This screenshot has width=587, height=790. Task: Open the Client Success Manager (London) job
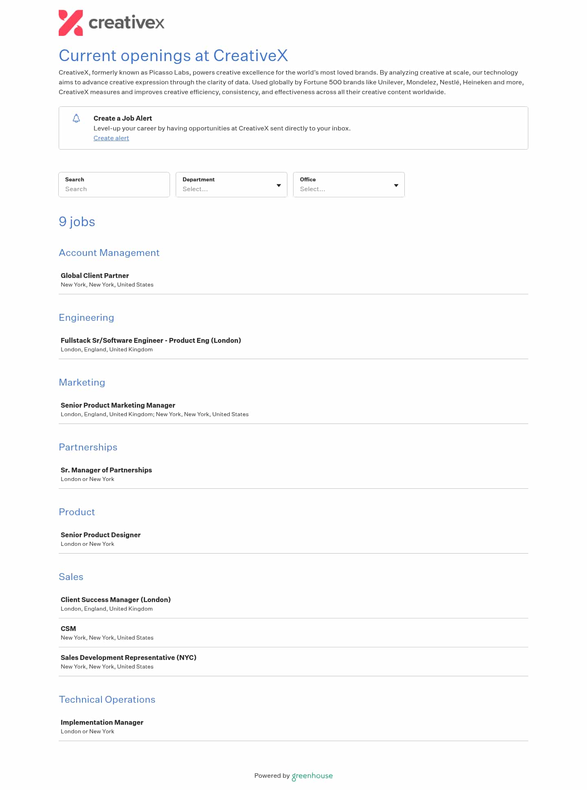pyautogui.click(x=115, y=600)
